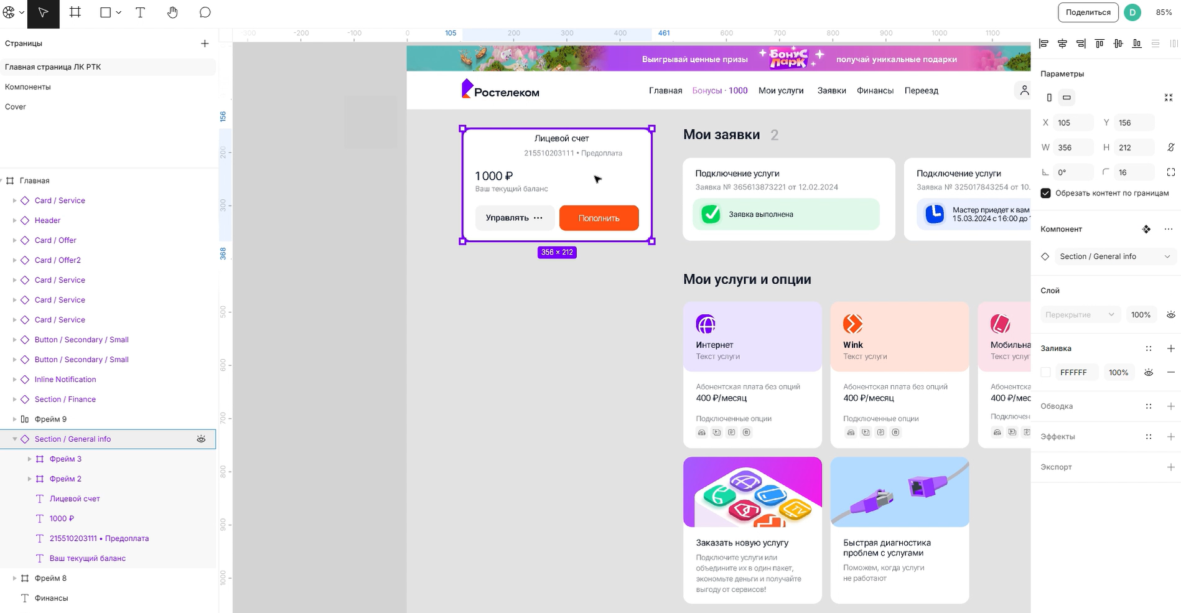Click the X position field

tap(1074, 123)
